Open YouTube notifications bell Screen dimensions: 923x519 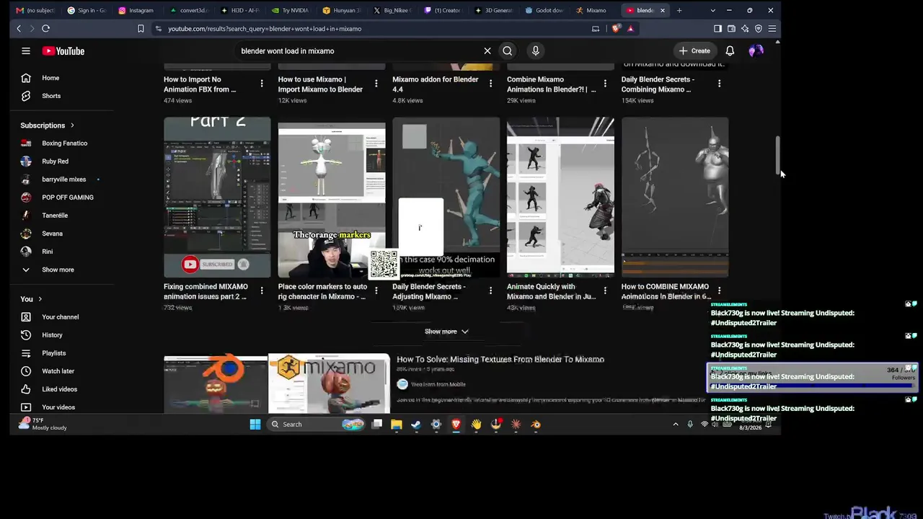[730, 51]
